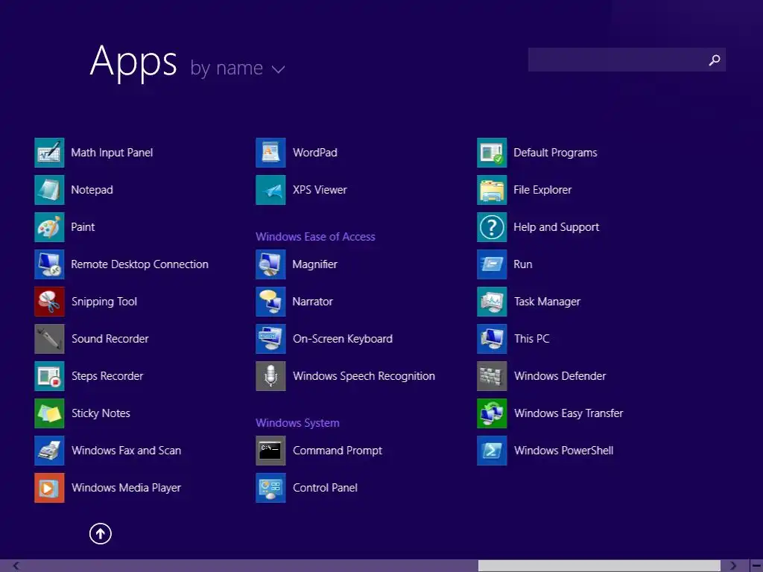
Task: Click the 'Windows System' group header
Action: point(297,423)
